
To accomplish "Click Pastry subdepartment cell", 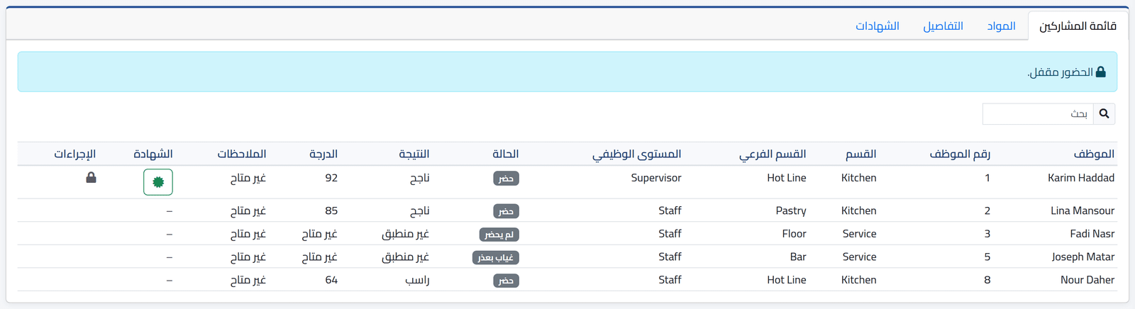I will coord(790,210).
